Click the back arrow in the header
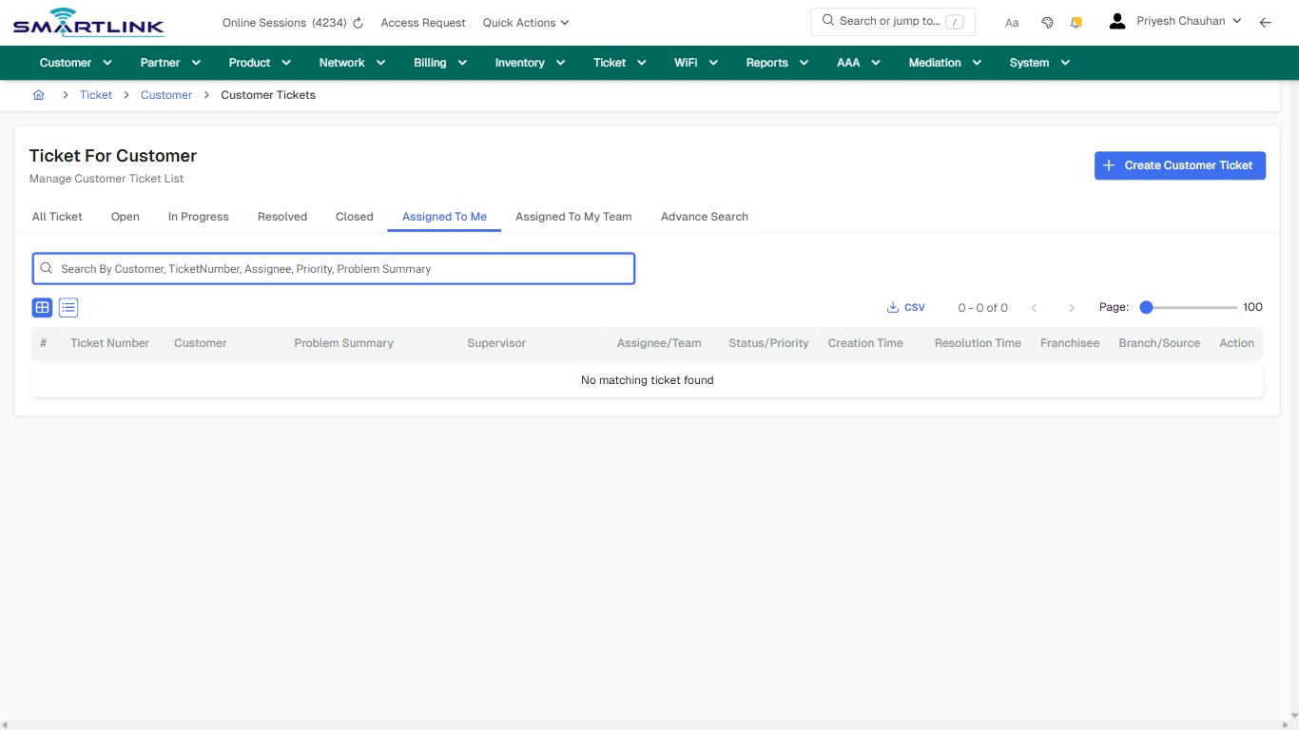 [1266, 22]
